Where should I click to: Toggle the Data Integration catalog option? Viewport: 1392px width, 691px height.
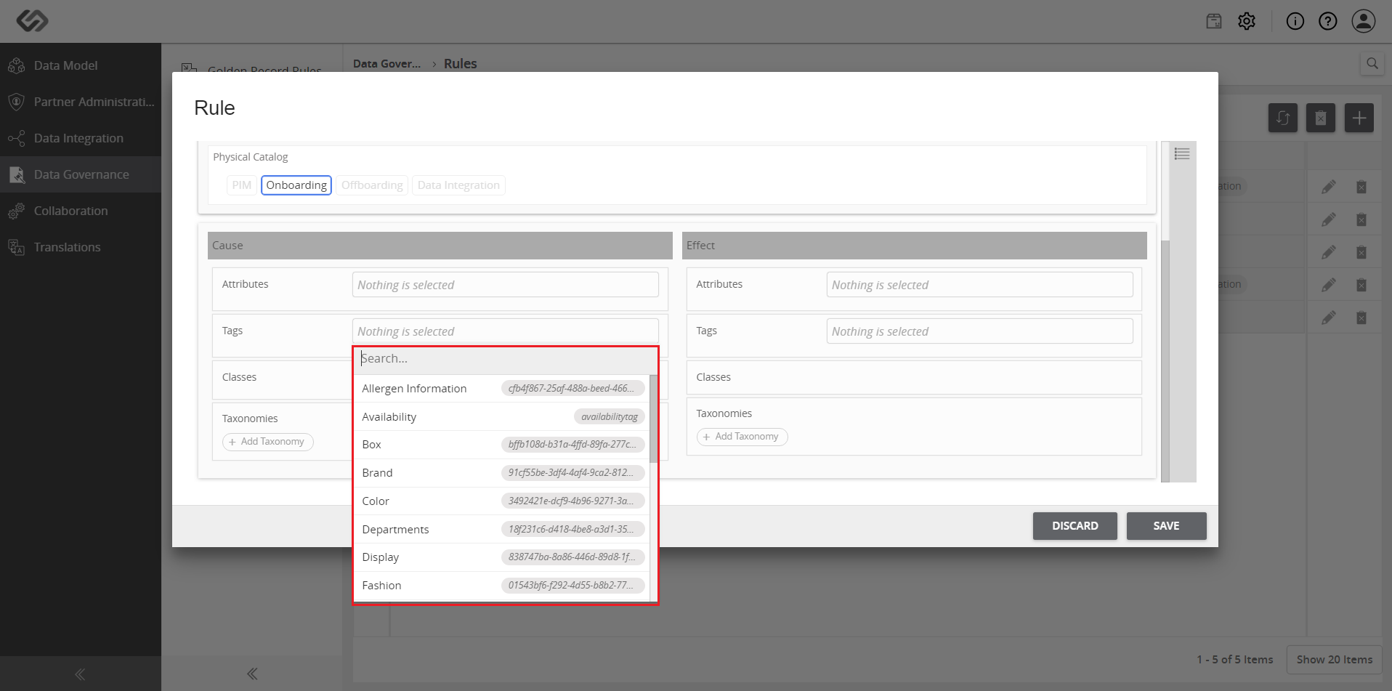[458, 185]
